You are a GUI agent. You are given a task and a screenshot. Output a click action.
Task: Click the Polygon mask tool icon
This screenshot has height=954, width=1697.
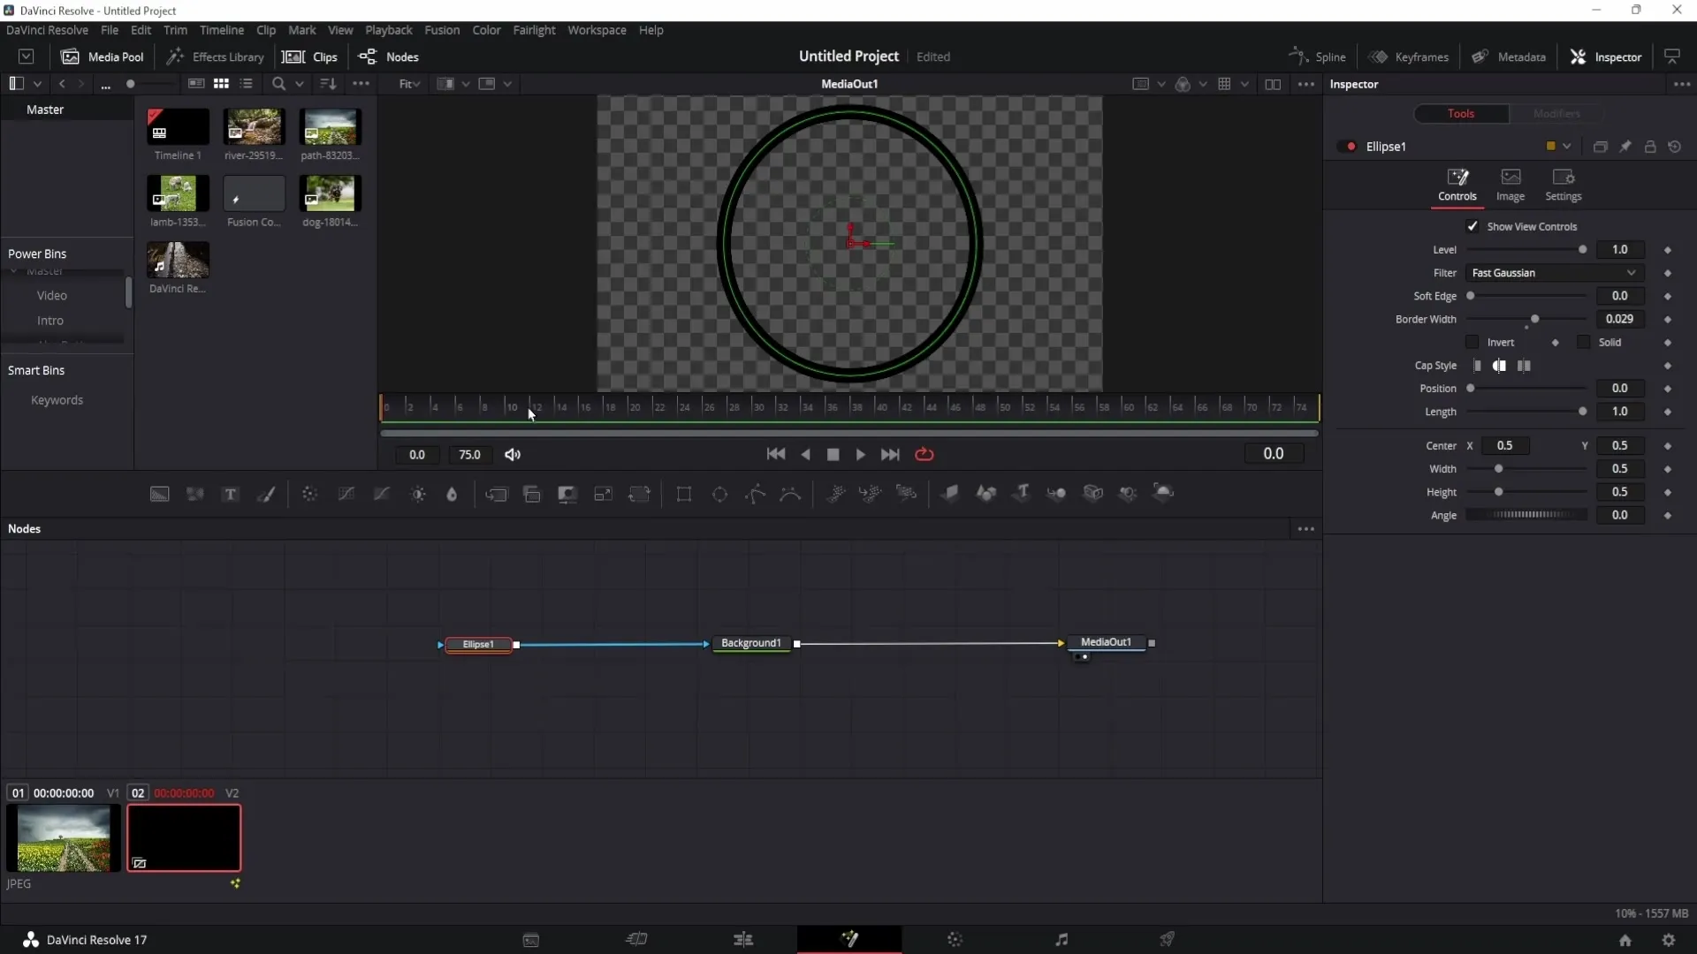point(757,494)
